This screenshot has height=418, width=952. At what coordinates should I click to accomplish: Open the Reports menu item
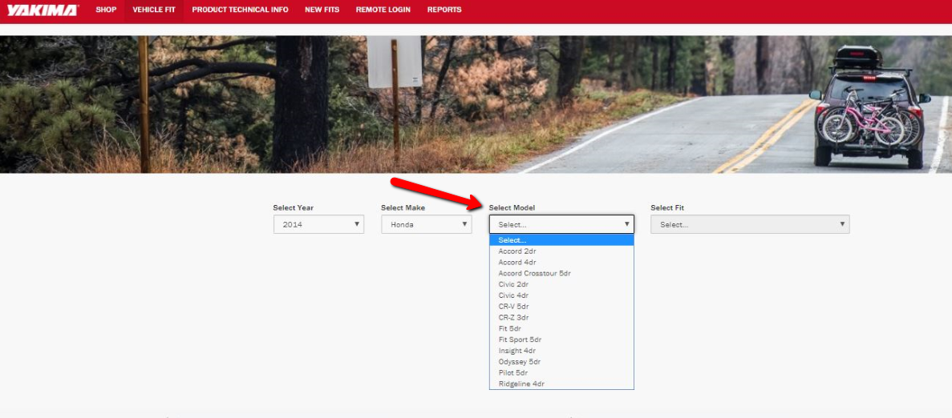tap(444, 10)
